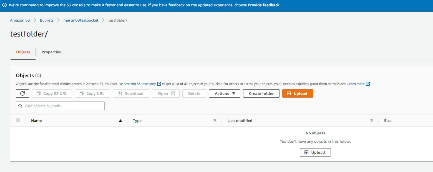Open the Amazon S3 inventory link
Viewport: 433px width, 172px height.
click(x=140, y=84)
